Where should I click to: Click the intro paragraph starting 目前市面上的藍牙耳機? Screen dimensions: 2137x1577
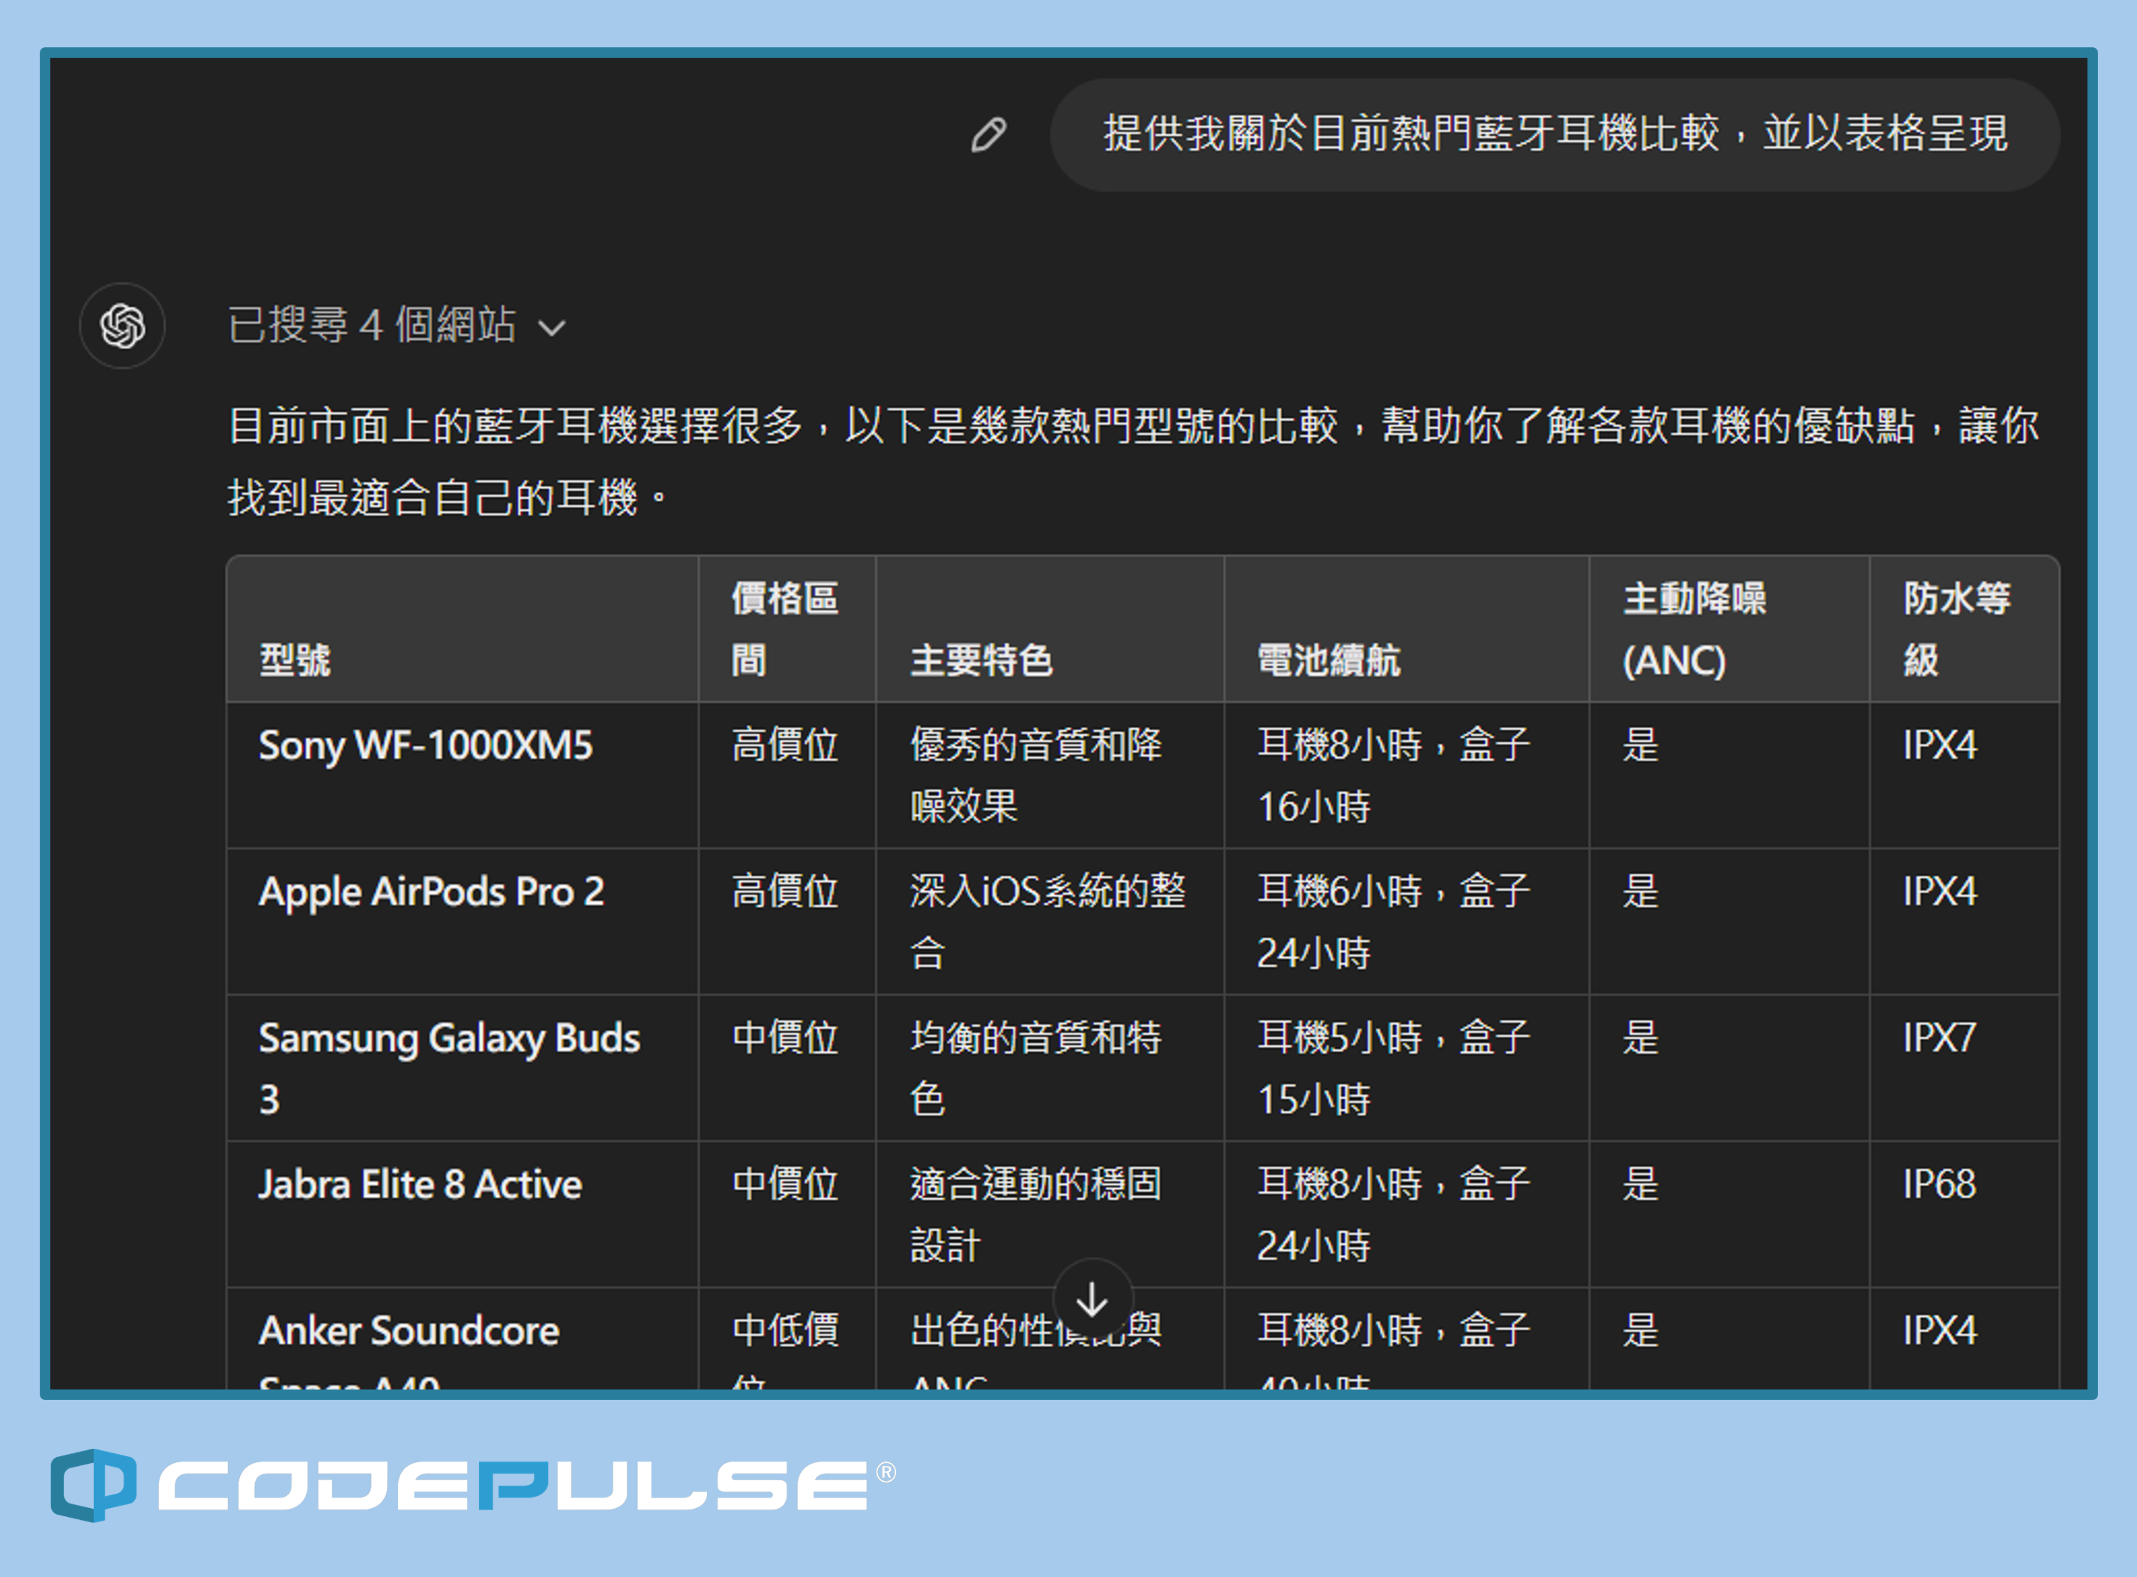point(1133,461)
